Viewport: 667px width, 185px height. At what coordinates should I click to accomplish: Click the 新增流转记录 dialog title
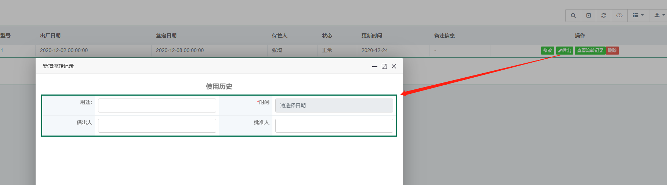click(58, 66)
